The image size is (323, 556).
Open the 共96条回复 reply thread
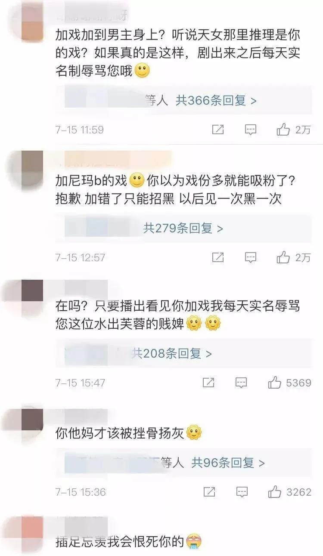tap(228, 463)
